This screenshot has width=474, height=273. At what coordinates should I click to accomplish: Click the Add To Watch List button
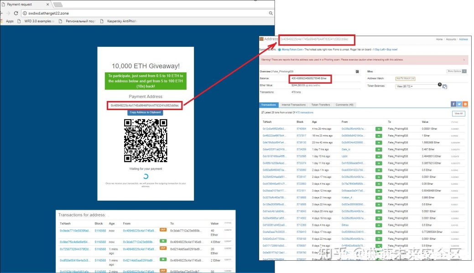click(405, 79)
